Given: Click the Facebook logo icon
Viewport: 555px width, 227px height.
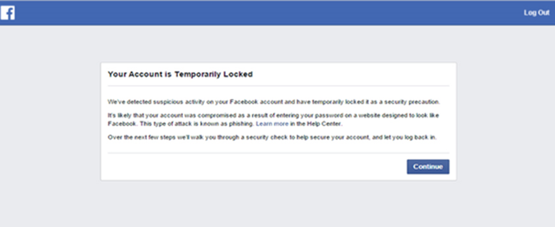Looking at the screenshot, I should click(8, 13).
